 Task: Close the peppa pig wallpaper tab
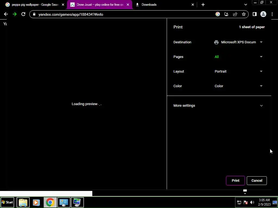tap(63, 5)
